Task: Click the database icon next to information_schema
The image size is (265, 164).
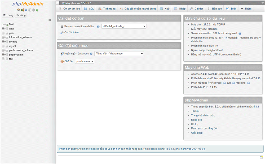Action: click(x=7, y=37)
